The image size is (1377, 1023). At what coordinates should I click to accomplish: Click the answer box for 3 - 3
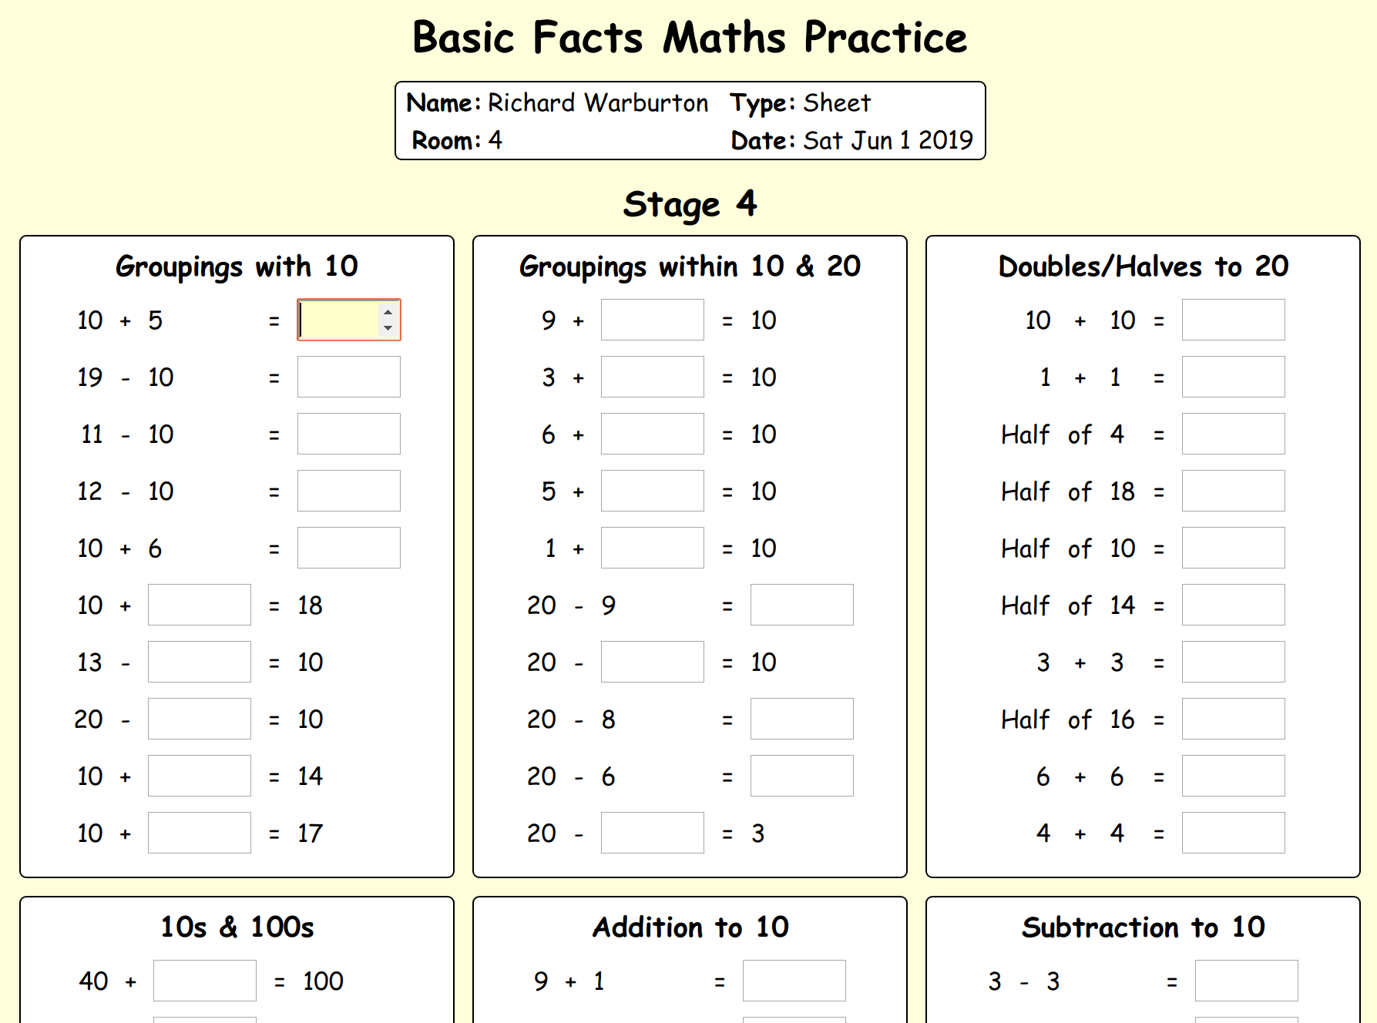click(x=1246, y=981)
